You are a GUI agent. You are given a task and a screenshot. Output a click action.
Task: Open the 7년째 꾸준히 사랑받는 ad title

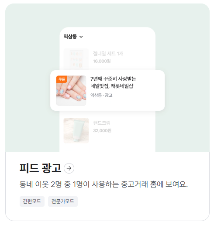113,79
